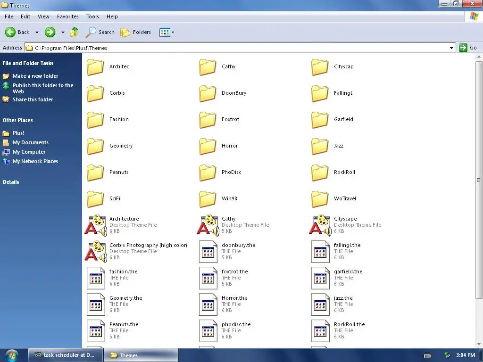This screenshot has width=483, height=362.
Task: Click Make a new folder link
Action: click(x=35, y=76)
